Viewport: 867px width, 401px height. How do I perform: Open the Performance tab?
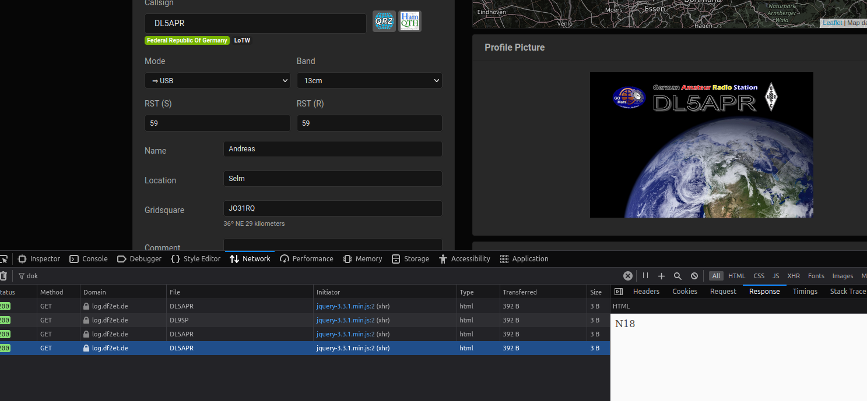pyautogui.click(x=307, y=259)
